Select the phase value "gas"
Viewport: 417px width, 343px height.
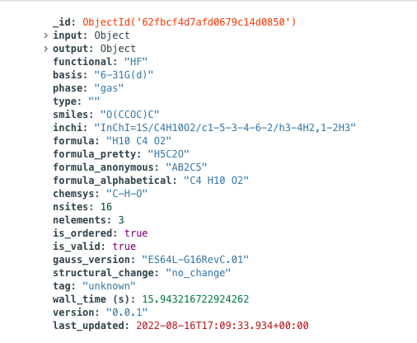pyautogui.click(x=109, y=88)
